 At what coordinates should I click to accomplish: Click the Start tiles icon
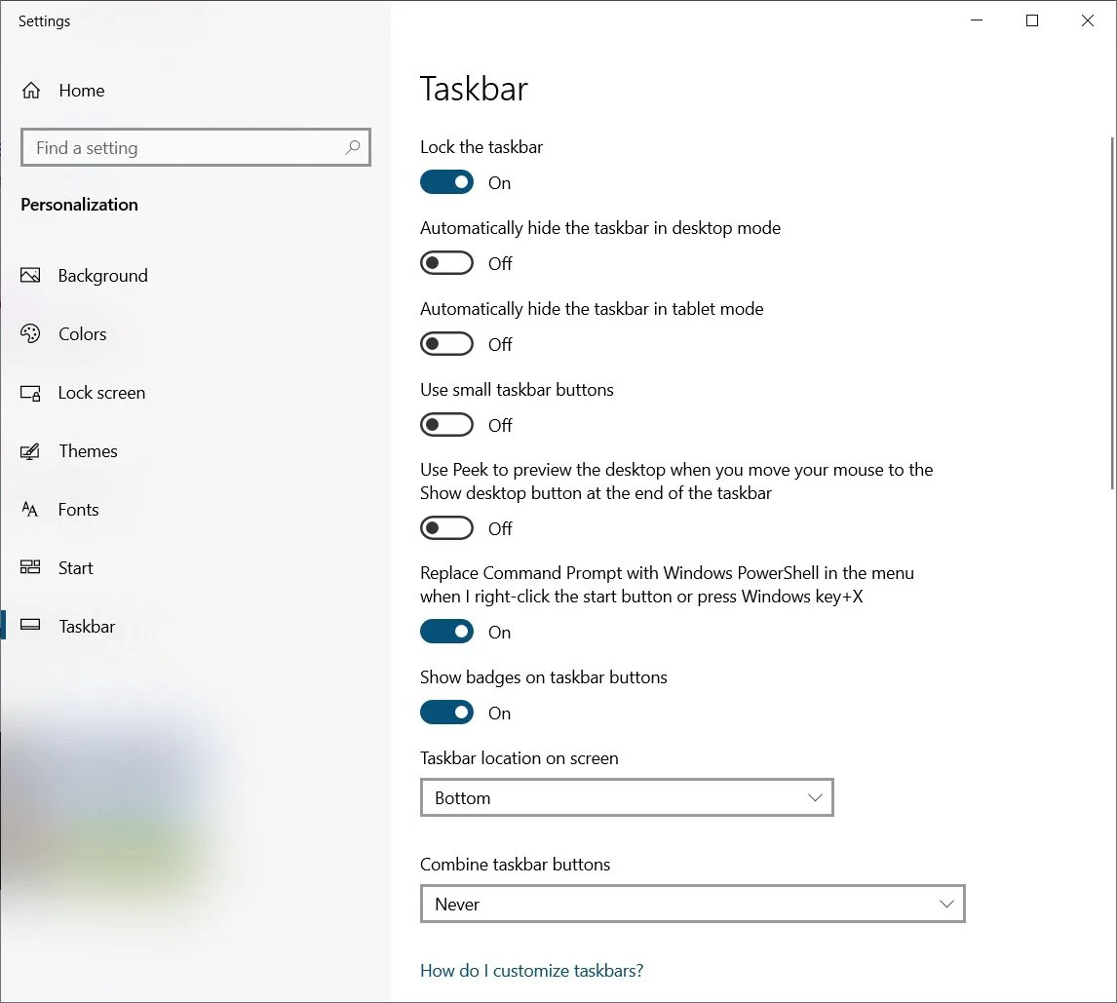pyautogui.click(x=30, y=567)
